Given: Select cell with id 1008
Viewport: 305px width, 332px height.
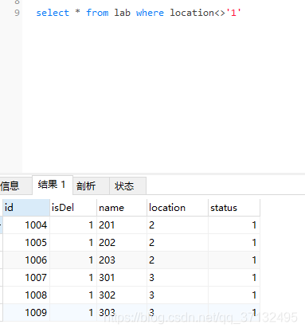Looking at the screenshot, I should (26, 295).
